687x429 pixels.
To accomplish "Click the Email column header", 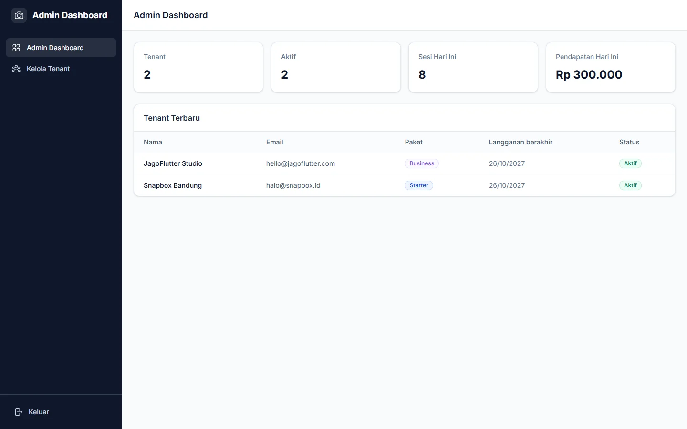I will click(274, 142).
